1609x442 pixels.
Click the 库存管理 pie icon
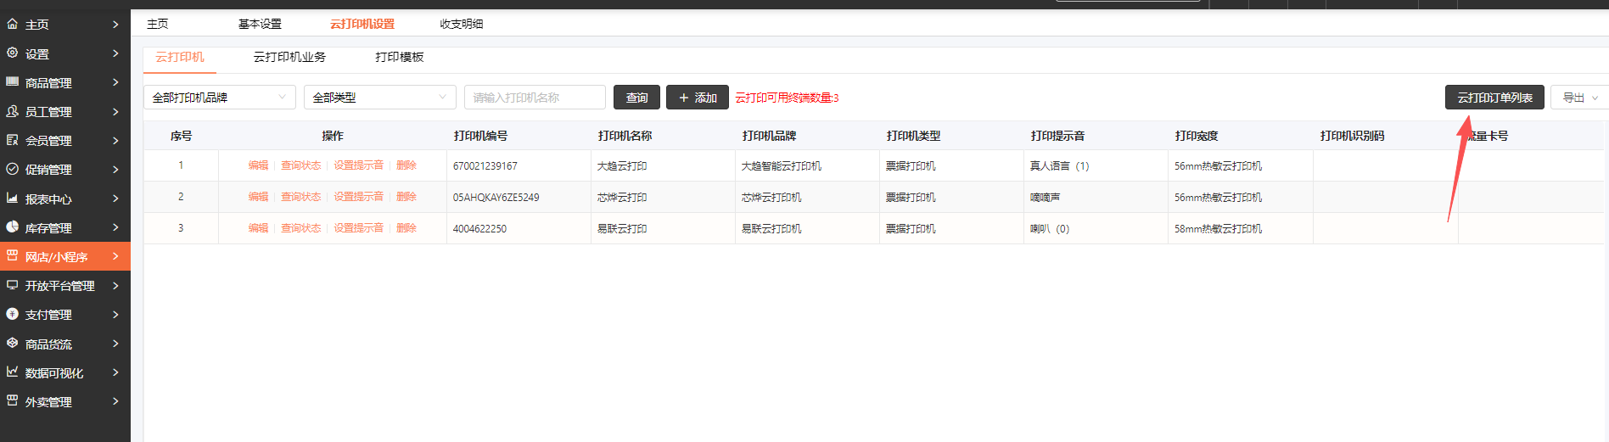pos(12,227)
